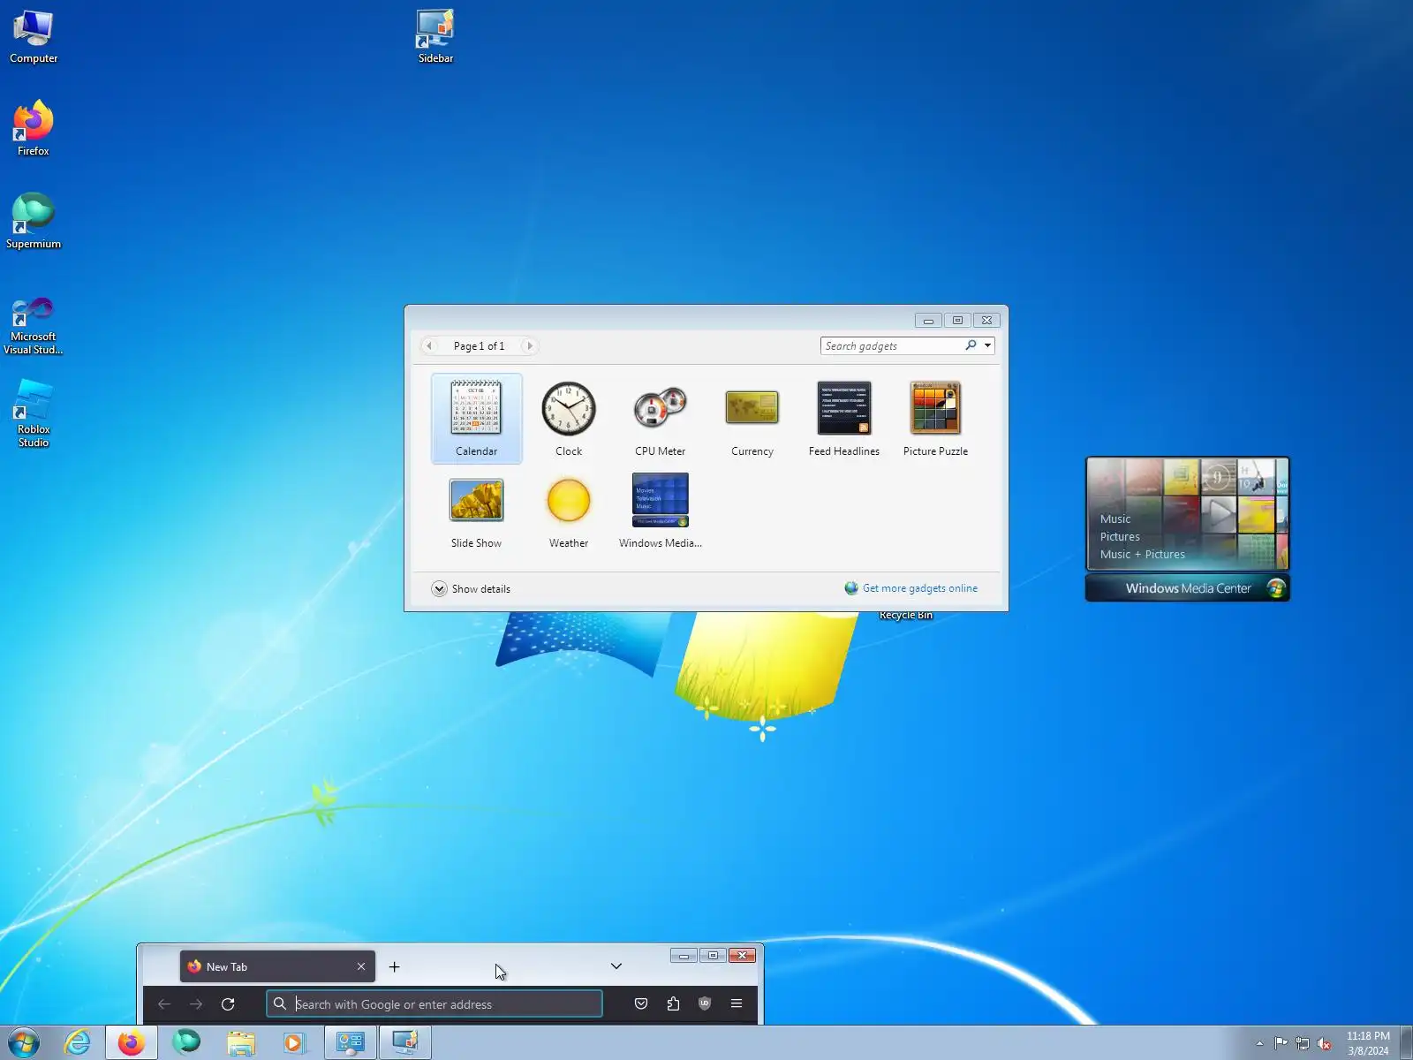Click the Sidebar taskbar button

pos(405,1042)
